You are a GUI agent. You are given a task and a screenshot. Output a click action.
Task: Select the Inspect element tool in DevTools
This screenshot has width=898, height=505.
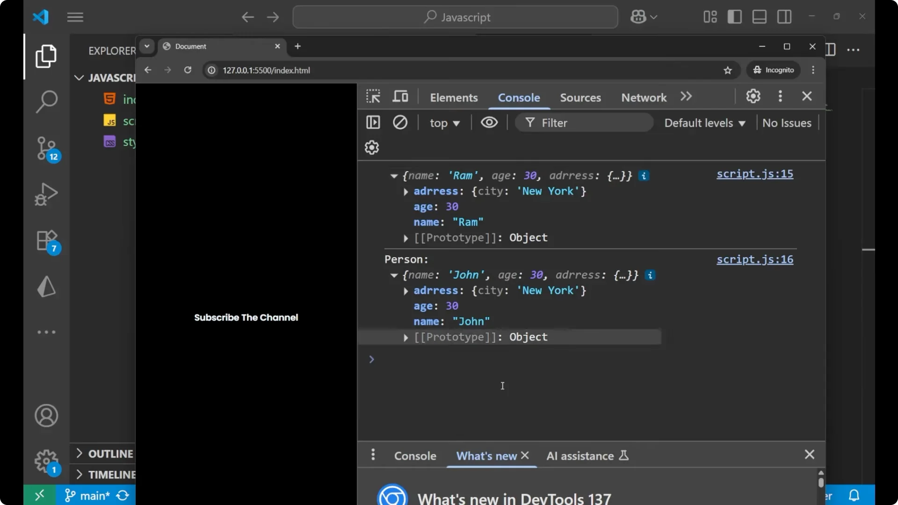[373, 96]
